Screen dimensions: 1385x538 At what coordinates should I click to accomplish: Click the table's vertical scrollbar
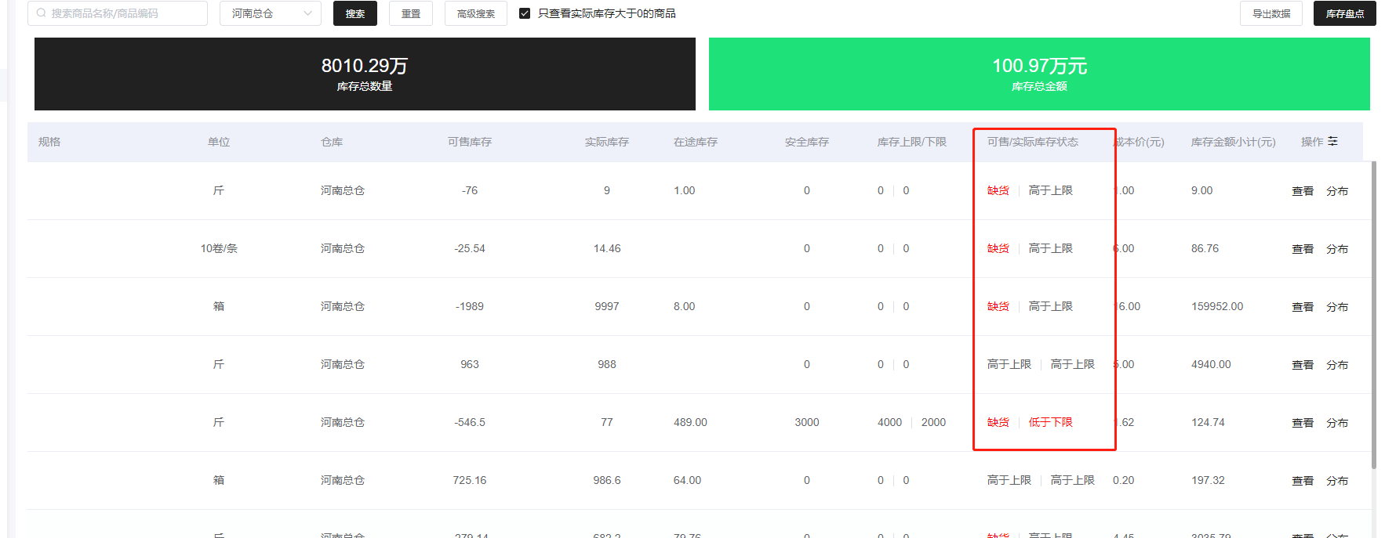pyautogui.click(x=1373, y=315)
